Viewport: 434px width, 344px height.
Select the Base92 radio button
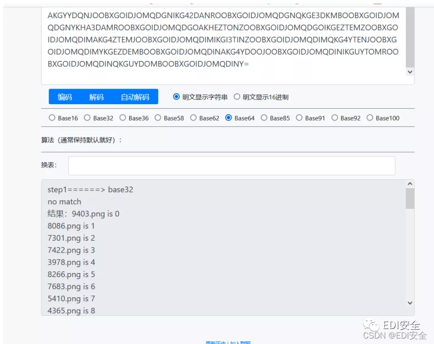(335, 118)
